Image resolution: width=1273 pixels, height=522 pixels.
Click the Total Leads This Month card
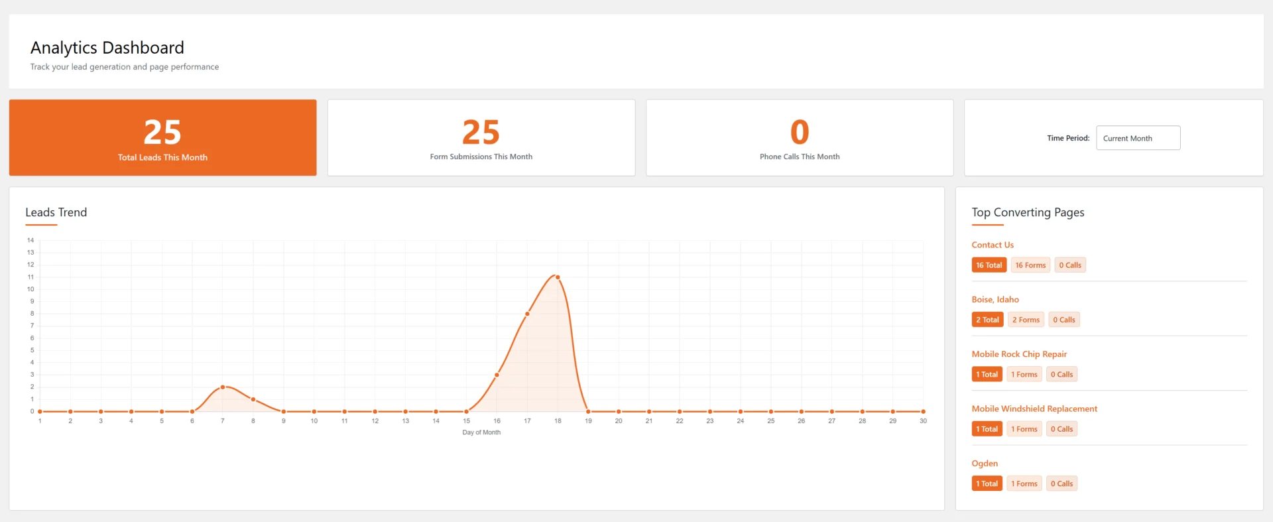click(162, 138)
